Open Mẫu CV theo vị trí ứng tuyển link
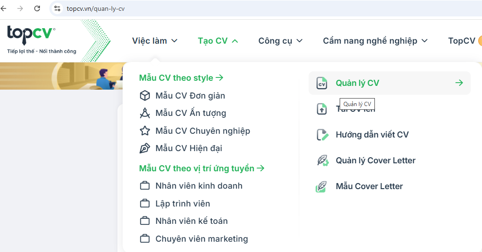Image resolution: width=482 pixels, height=252 pixels. (x=197, y=168)
